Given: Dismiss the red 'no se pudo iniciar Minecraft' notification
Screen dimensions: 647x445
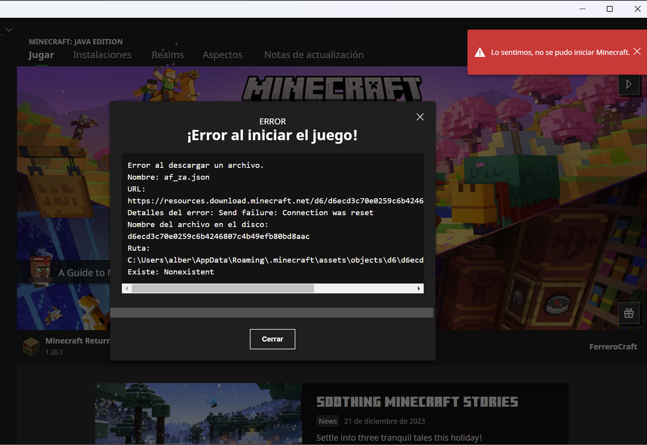Looking at the screenshot, I should pyautogui.click(x=637, y=51).
